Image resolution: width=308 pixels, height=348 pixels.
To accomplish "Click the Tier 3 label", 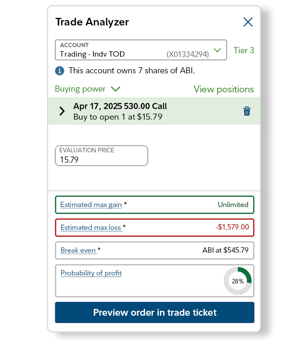I will click(243, 50).
